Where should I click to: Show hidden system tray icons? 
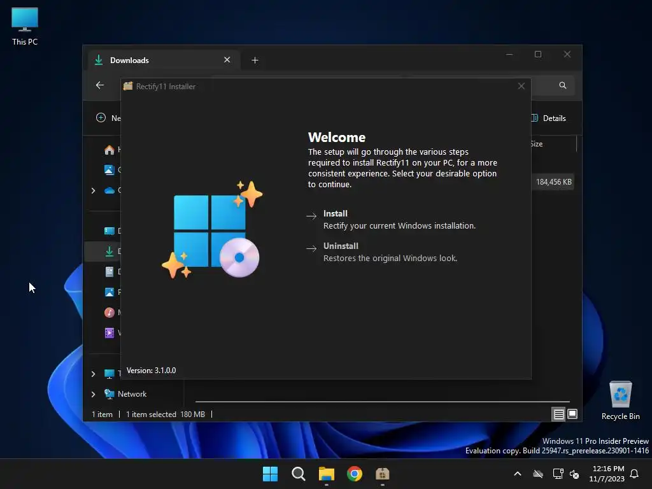518,474
